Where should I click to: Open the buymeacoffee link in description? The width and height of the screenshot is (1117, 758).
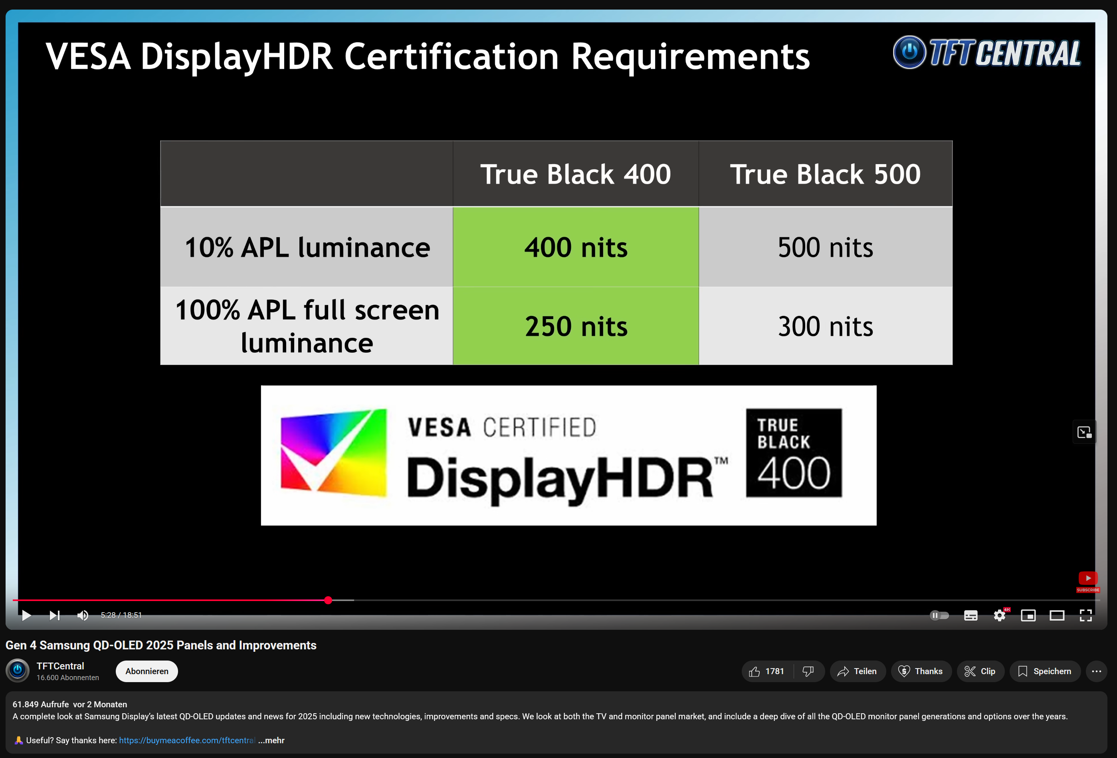[187, 741]
